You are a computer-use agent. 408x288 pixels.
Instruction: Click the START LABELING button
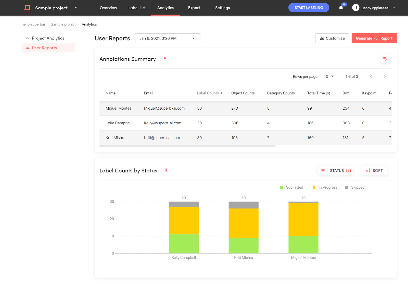(x=309, y=8)
